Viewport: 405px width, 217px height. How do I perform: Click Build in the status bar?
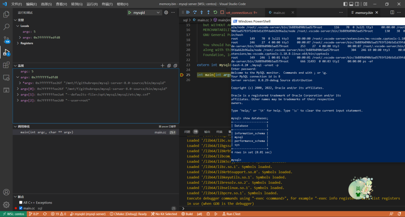[x=186, y=214]
